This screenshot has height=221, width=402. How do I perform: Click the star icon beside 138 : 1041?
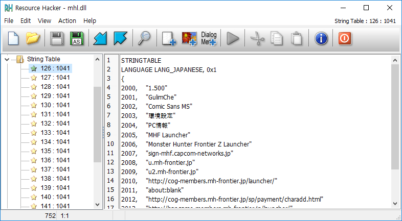coord(34,179)
